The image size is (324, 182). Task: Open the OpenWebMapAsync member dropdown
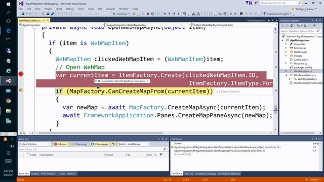pyautogui.click(x=235, y=25)
